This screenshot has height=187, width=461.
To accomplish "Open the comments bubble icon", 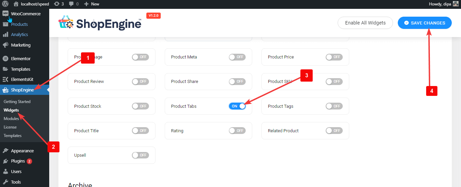I will [x=71, y=4].
